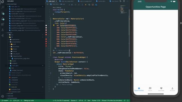Screen dimensions: 182x102
Task: Expand the ios folder
Action: pos(12,35)
